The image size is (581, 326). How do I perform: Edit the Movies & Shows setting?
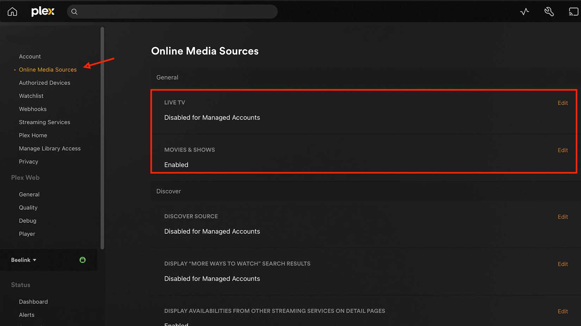(x=563, y=150)
